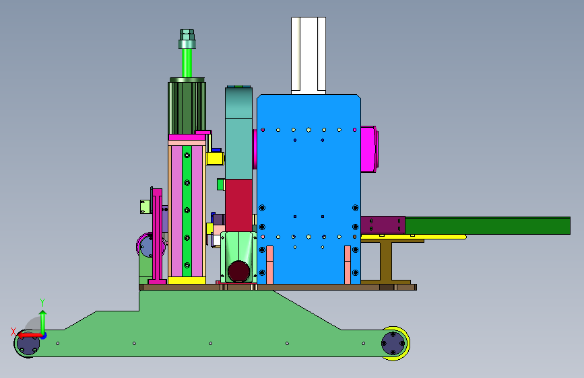Select the right salmon bar on blue housing
Viewport: 584px width, 378px height.
click(348, 265)
